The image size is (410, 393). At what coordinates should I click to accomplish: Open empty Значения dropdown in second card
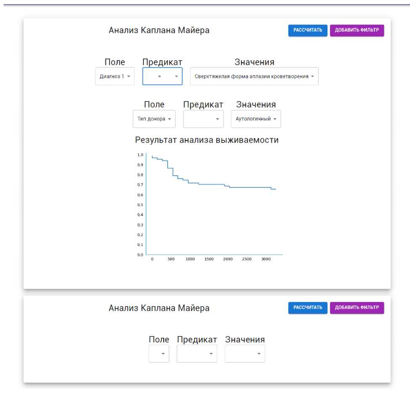click(245, 354)
